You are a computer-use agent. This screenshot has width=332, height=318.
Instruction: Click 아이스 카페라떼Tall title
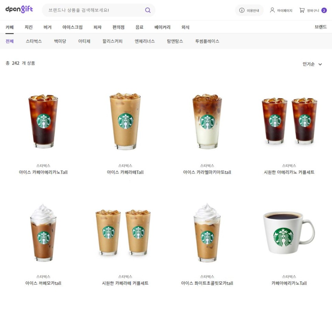[x=125, y=172]
